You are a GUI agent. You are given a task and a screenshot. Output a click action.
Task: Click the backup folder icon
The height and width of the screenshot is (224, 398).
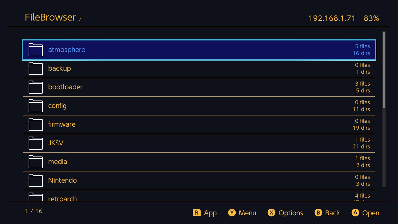[35, 68]
